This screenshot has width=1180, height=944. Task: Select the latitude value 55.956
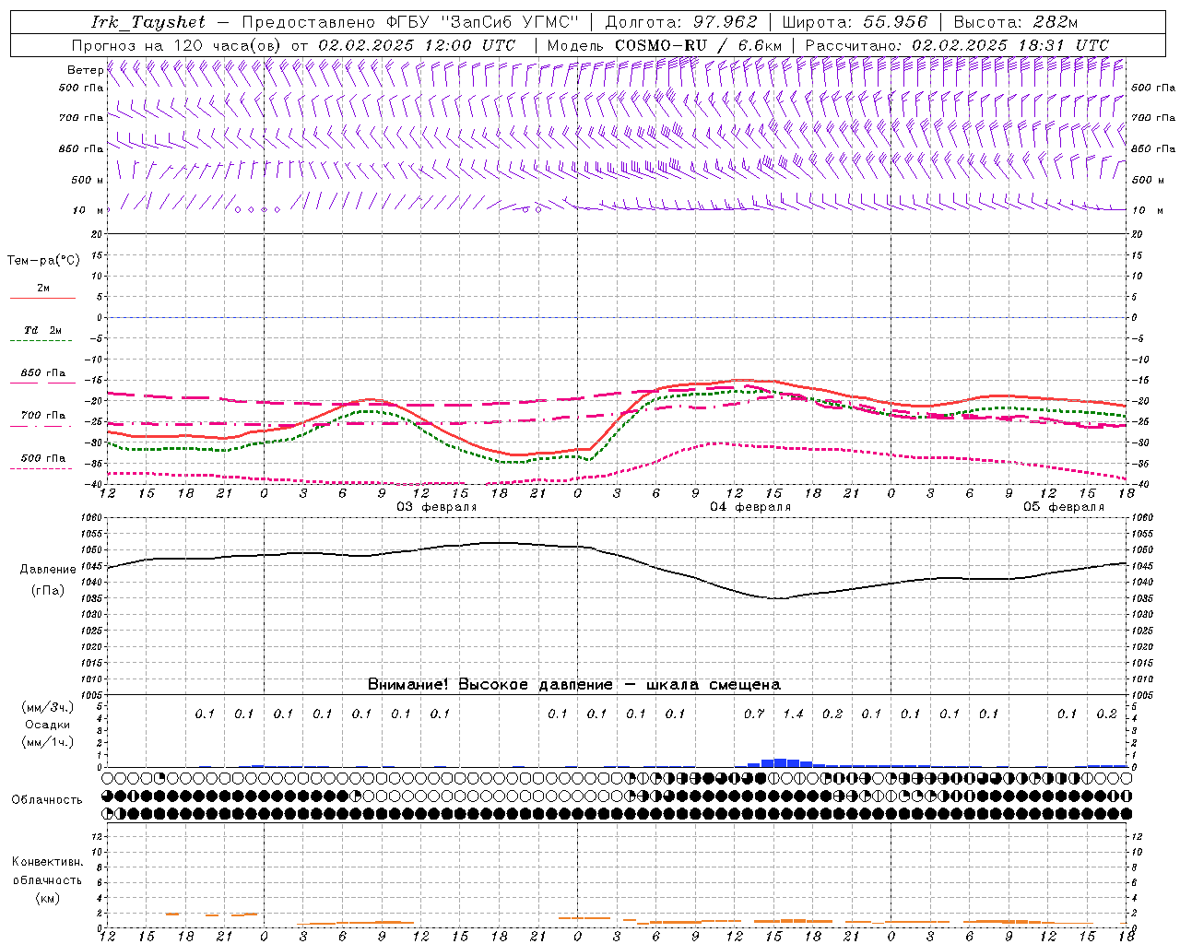point(895,22)
